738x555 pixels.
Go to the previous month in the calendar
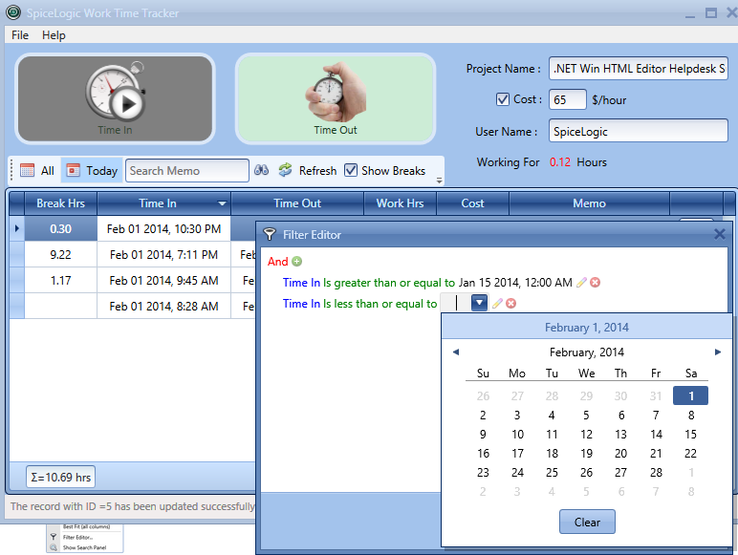coord(456,352)
